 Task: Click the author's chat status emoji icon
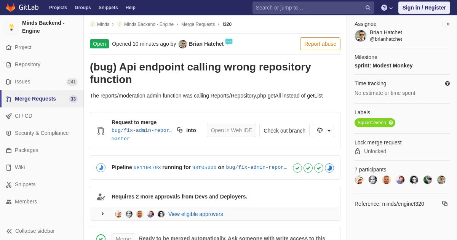click(x=229, y=42)
